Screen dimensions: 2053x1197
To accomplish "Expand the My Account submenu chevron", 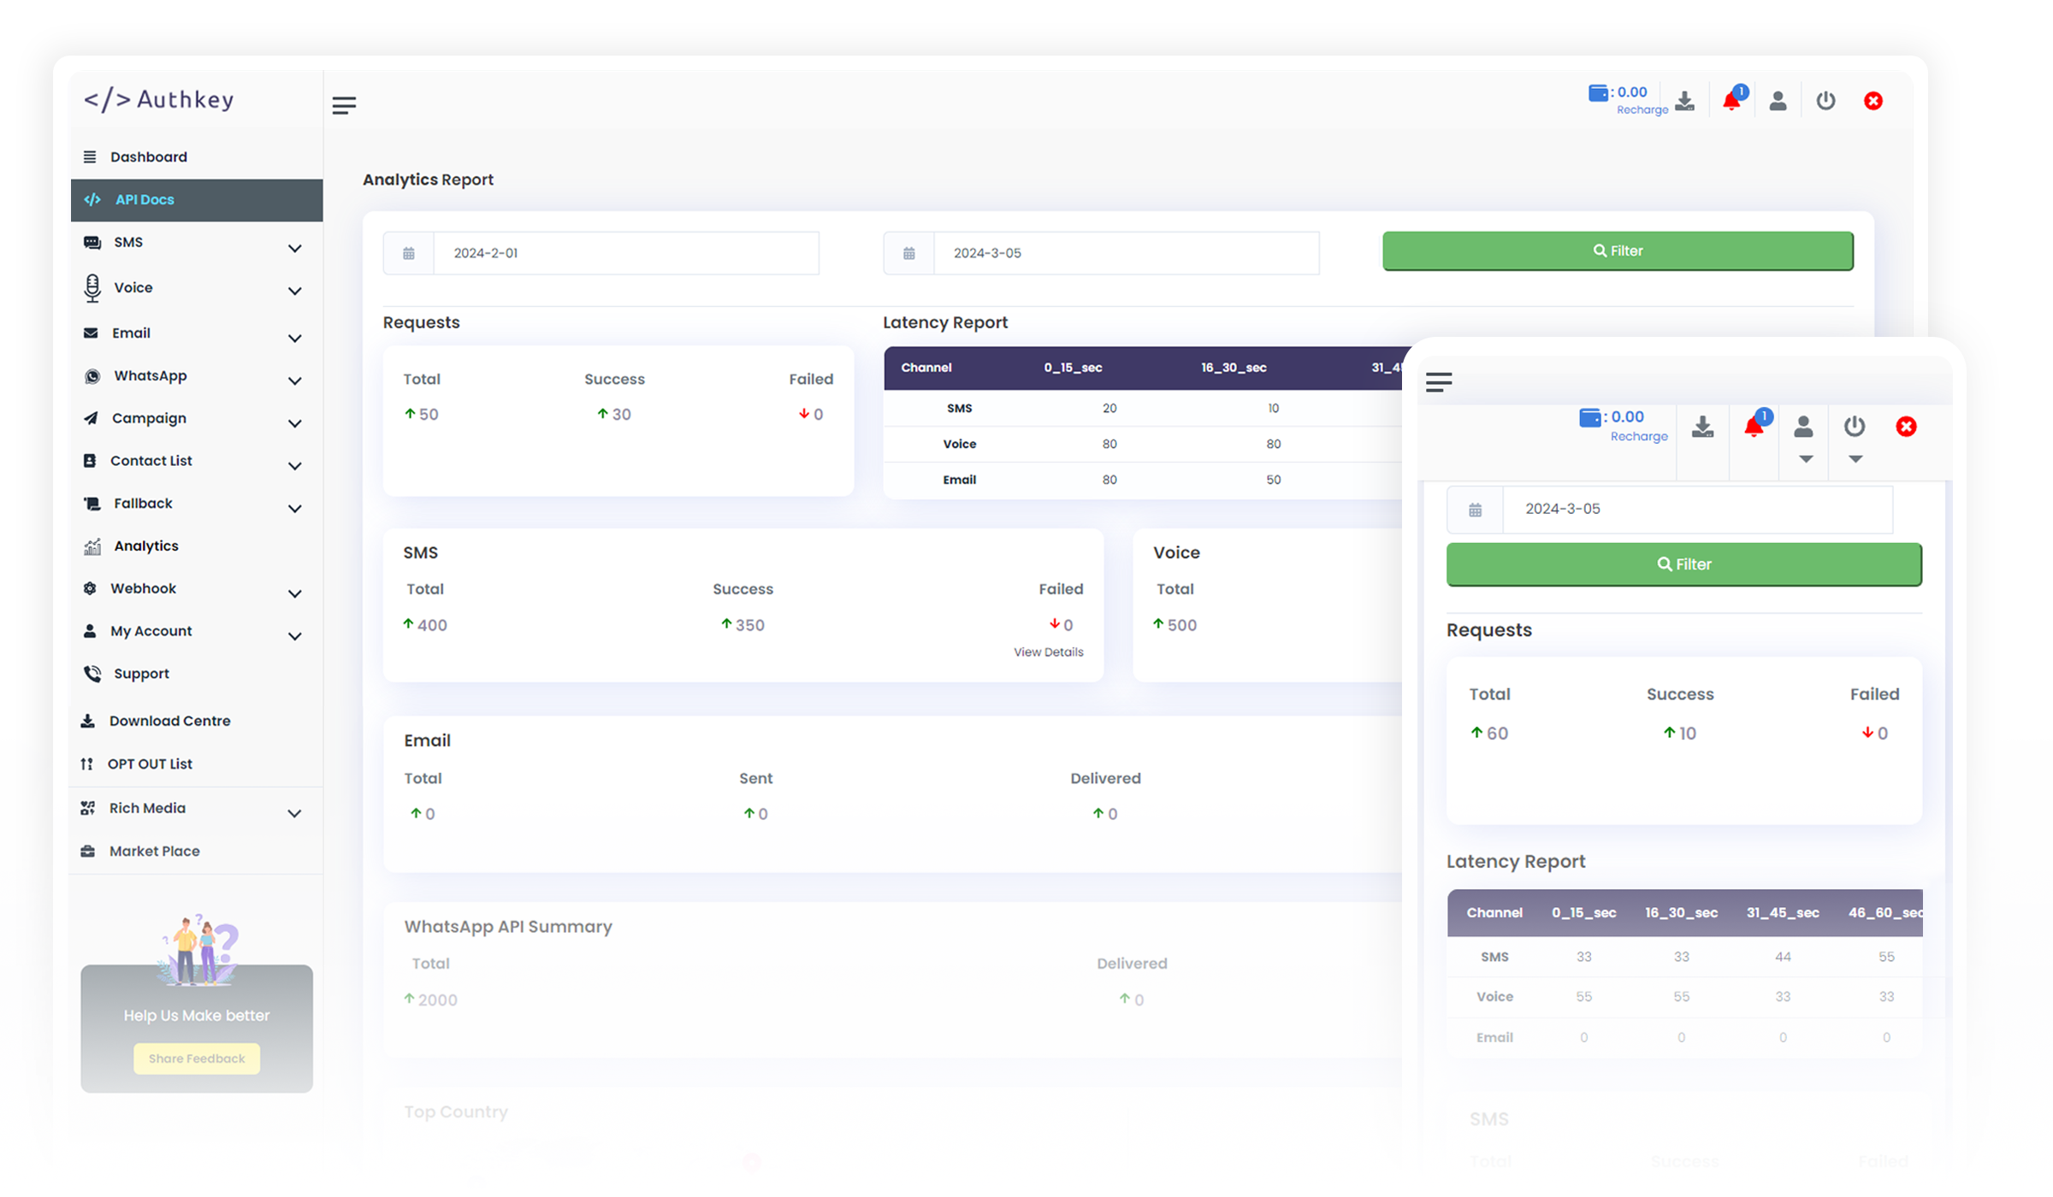I will (x=295, y=637).
